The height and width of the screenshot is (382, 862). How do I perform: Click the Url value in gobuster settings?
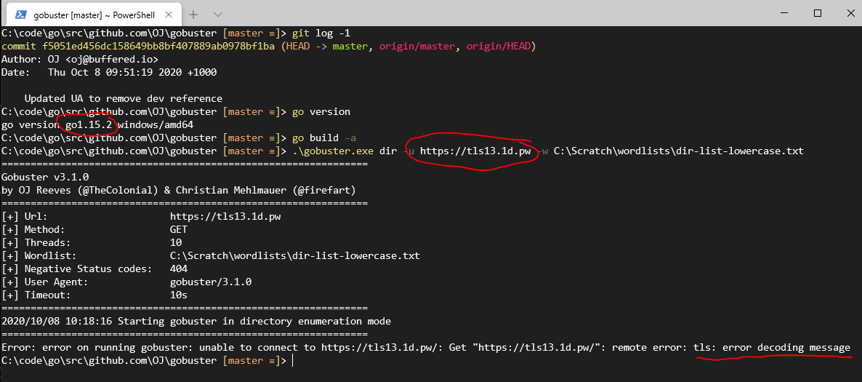coord(225,217)
